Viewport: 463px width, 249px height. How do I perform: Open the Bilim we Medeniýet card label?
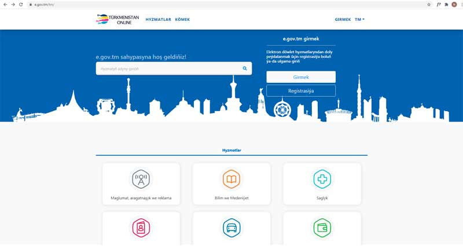231,198
